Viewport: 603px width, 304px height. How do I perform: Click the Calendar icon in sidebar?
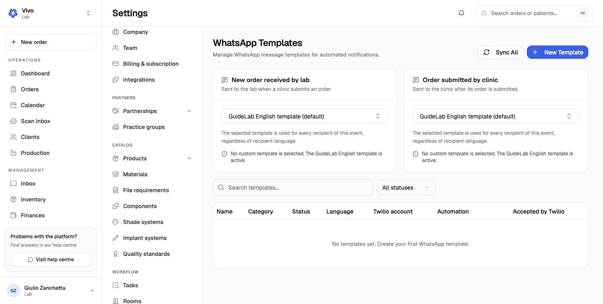[x=13, y=105]
